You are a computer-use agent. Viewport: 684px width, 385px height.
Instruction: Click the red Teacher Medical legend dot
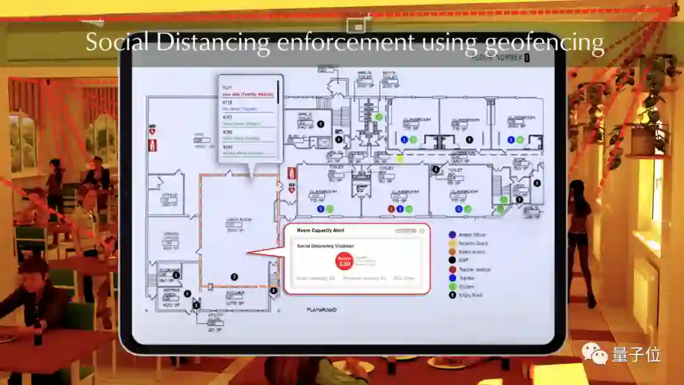[x=452, y=270]
